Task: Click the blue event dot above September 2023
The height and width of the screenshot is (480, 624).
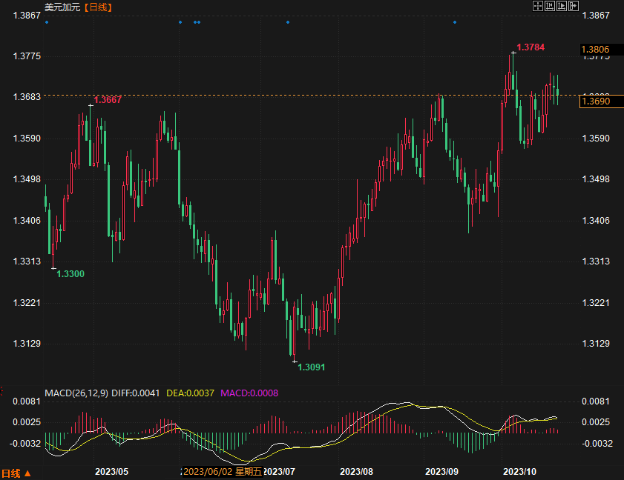Action: tap(455, 22)
